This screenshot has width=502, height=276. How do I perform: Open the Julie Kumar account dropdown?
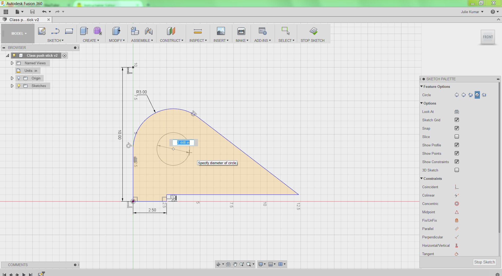click(472, 12)
